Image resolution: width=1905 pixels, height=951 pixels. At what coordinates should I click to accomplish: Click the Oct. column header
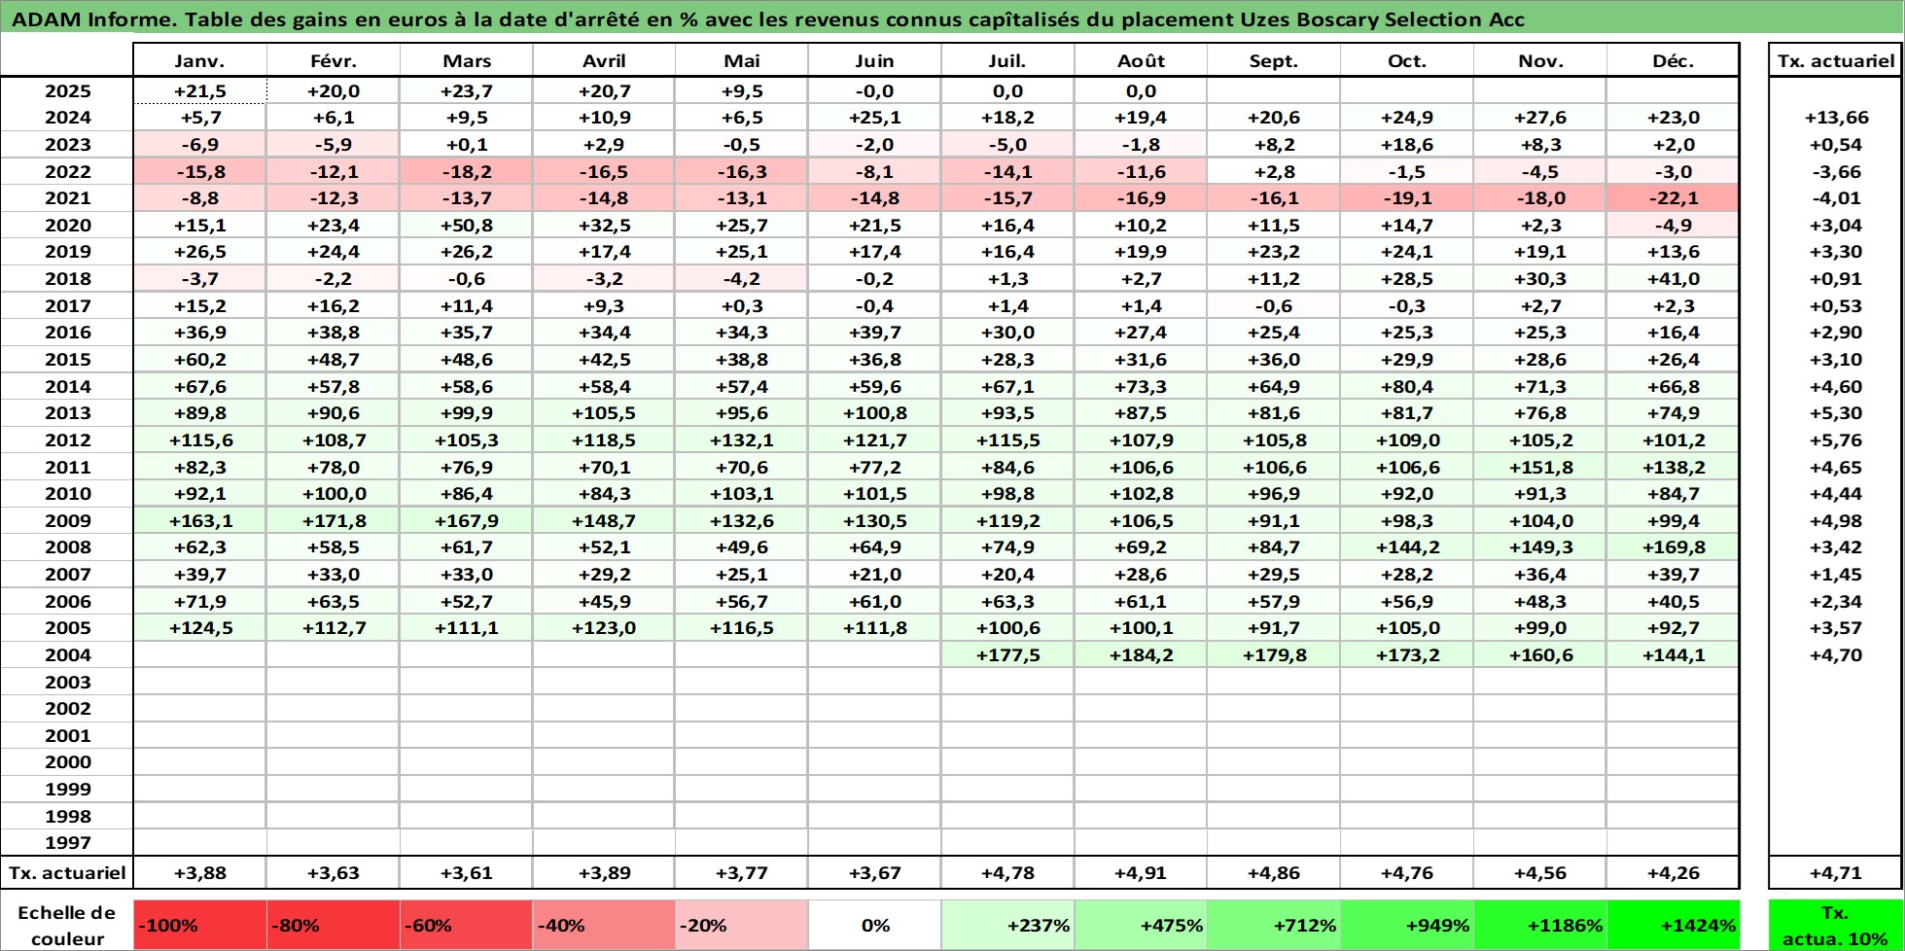pos(1407,60)
